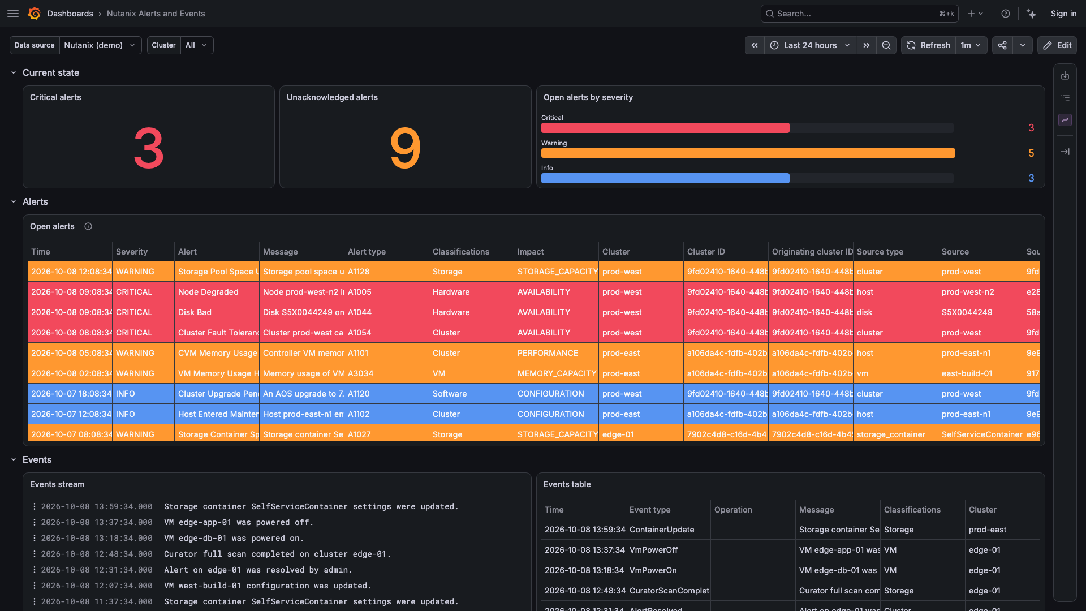The height and width of the screenshot is (611, 1086).
Task: Open the share options dropdown arrow
Action: tap(1023, 45)
